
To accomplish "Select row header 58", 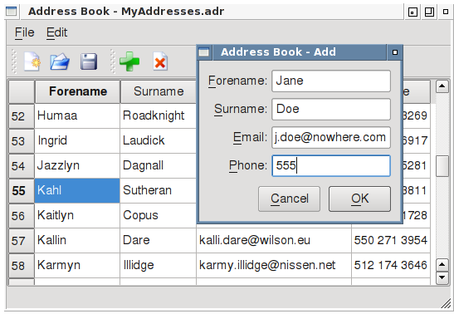I will tap(22, 266).
